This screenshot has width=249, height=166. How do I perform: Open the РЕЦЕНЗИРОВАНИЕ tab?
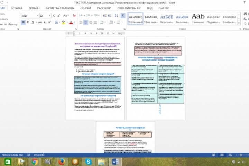coord(129,8)
